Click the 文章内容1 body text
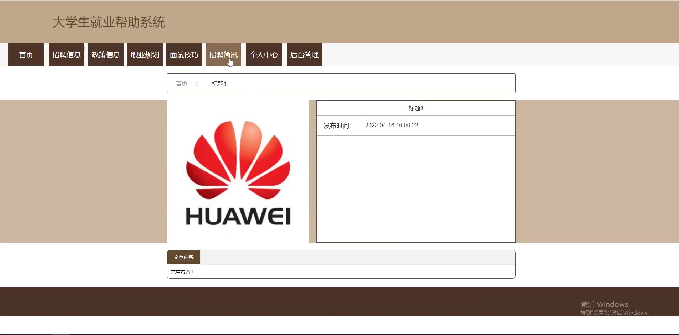This screenshot has width=679, height=335. tap(182, 272)
